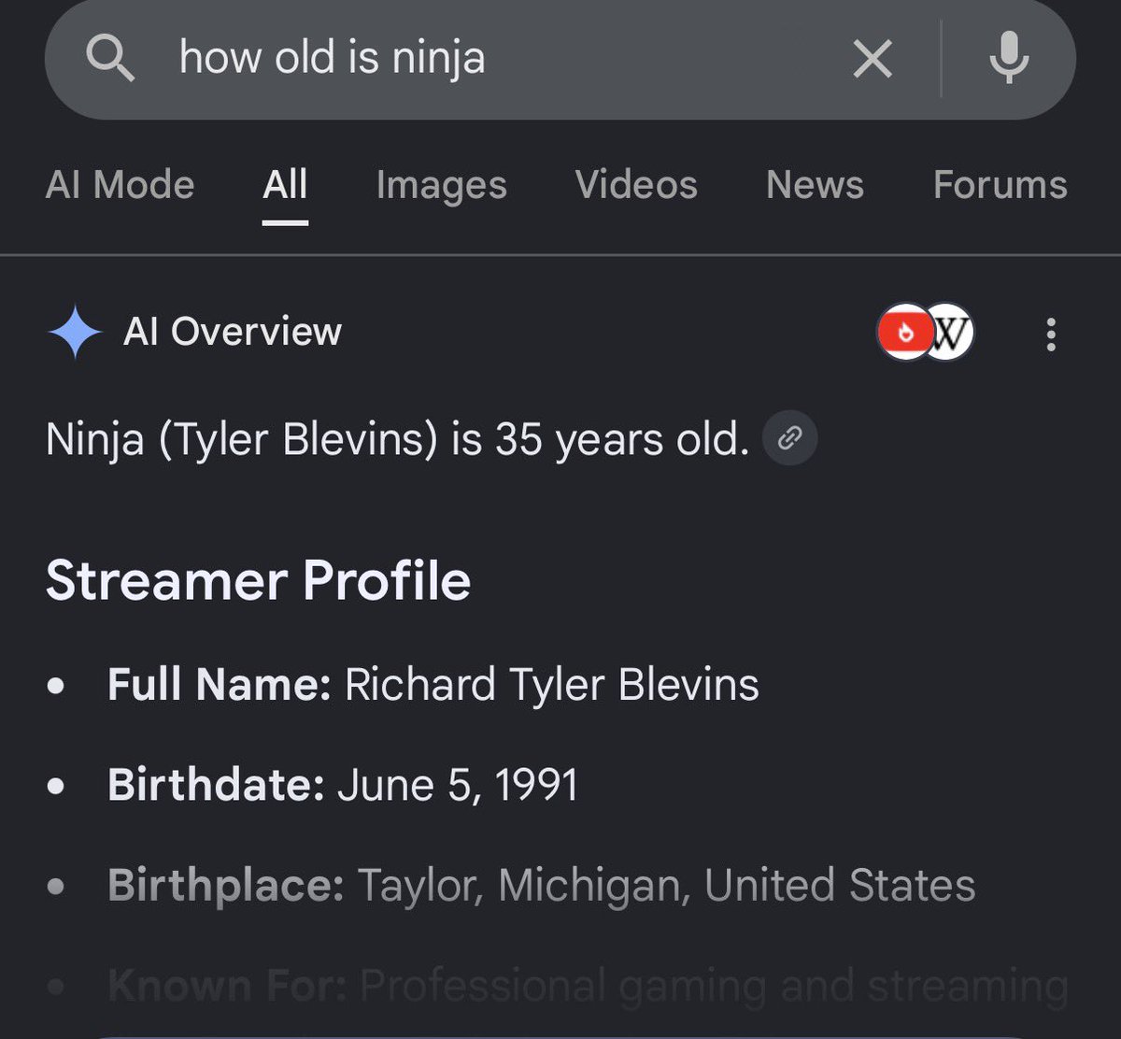
Task: Clear the search query with the X
Action: [x=873, y=61]
